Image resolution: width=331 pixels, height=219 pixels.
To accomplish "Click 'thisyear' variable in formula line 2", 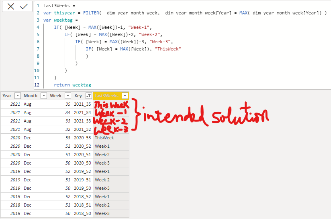I will (64, 13).
